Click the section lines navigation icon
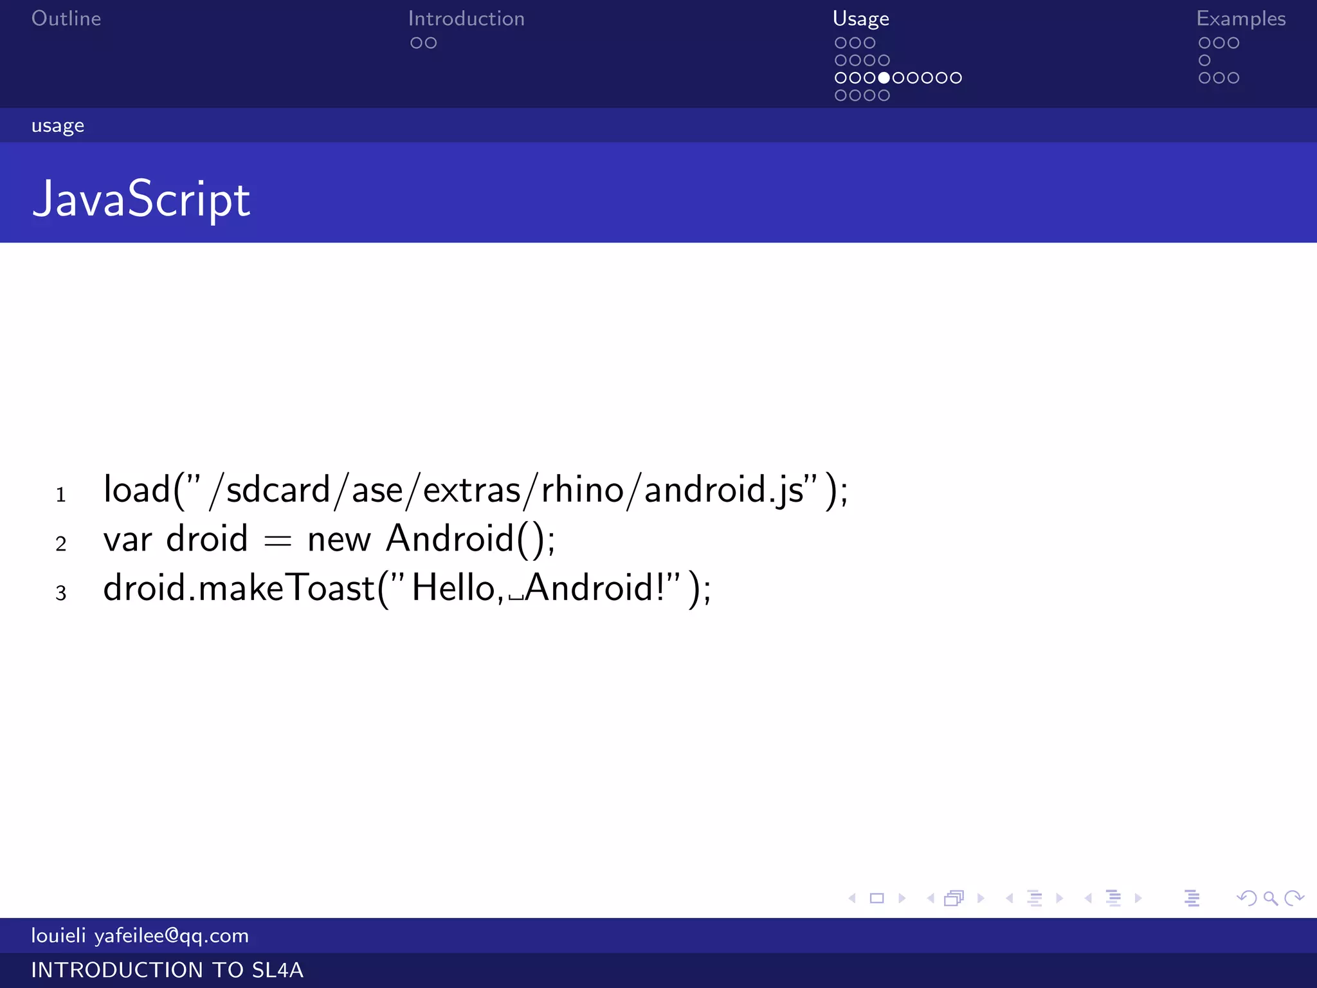Viewport: 1317px width, 988px height. pyautogui.click(x=1113, y=898)
